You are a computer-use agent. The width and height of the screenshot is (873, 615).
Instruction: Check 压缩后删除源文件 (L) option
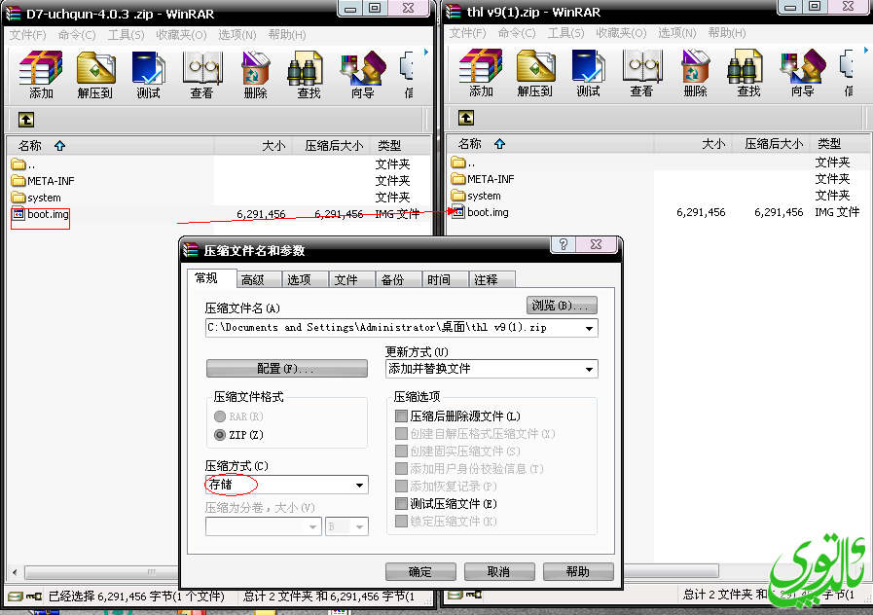(x=401, y=416)
